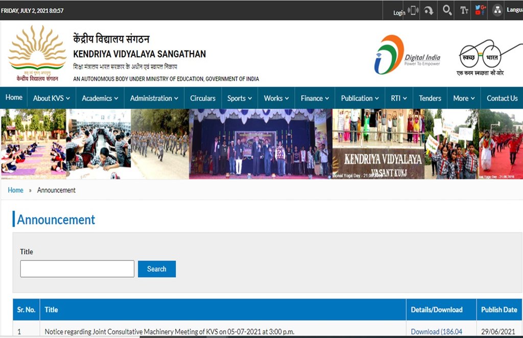Click the Digital India logo
Screen dimensions: 523x338
407,55
